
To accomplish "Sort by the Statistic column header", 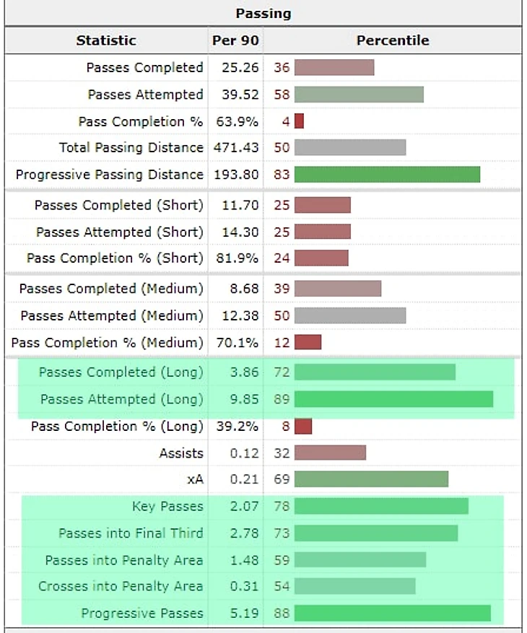I will [106, 40].
